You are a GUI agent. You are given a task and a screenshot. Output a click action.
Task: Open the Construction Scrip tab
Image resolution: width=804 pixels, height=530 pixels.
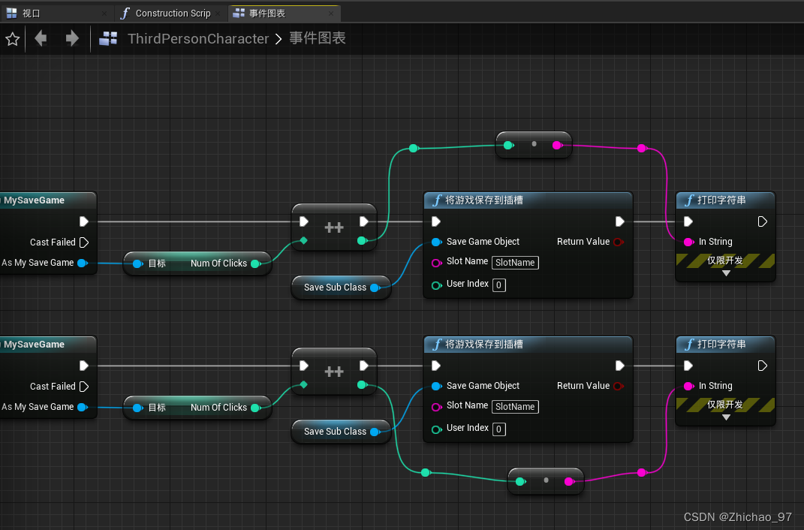(173, 14)
